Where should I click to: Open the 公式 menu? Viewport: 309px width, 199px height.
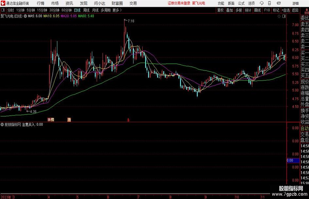[x=241, y=3]
